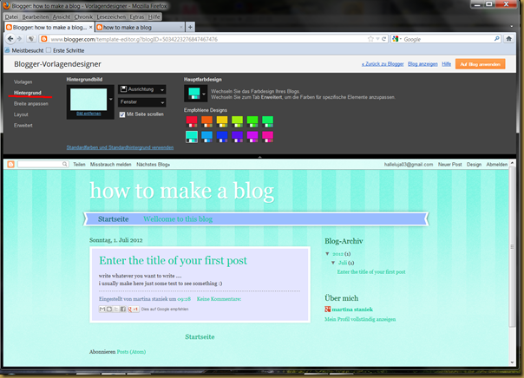Click the BlogThis share icon under post
The height and width of the screenshot is (378, 524).
109,309
